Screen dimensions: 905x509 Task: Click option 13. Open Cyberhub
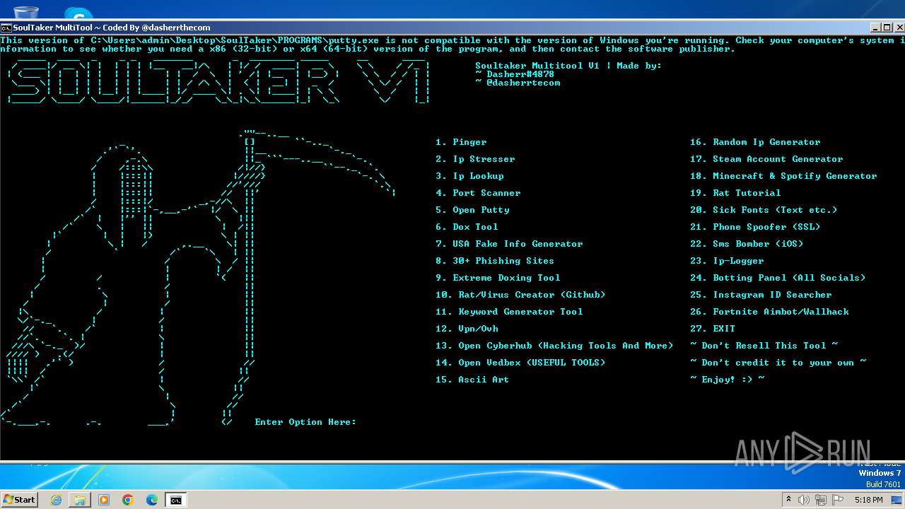(554, 346)
